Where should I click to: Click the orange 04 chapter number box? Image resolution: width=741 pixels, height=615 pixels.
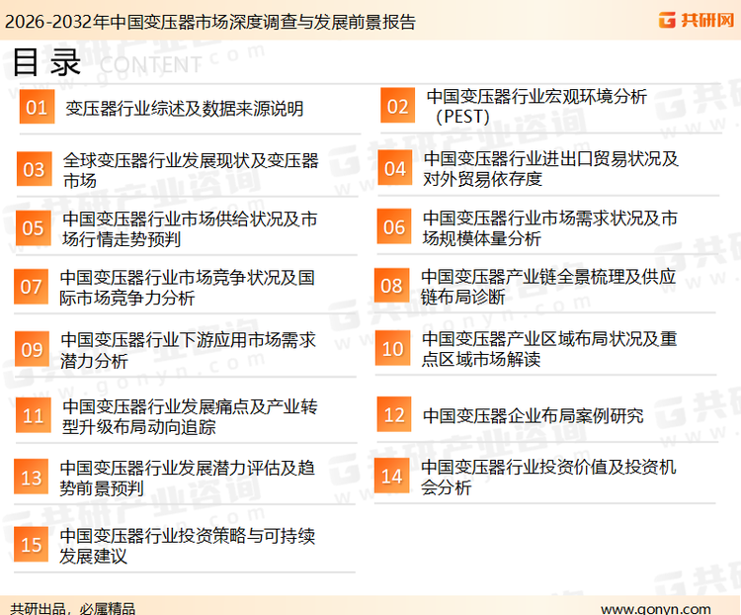[395, 168]
